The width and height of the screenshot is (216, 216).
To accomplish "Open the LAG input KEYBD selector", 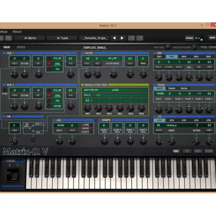I will [61, 125].
